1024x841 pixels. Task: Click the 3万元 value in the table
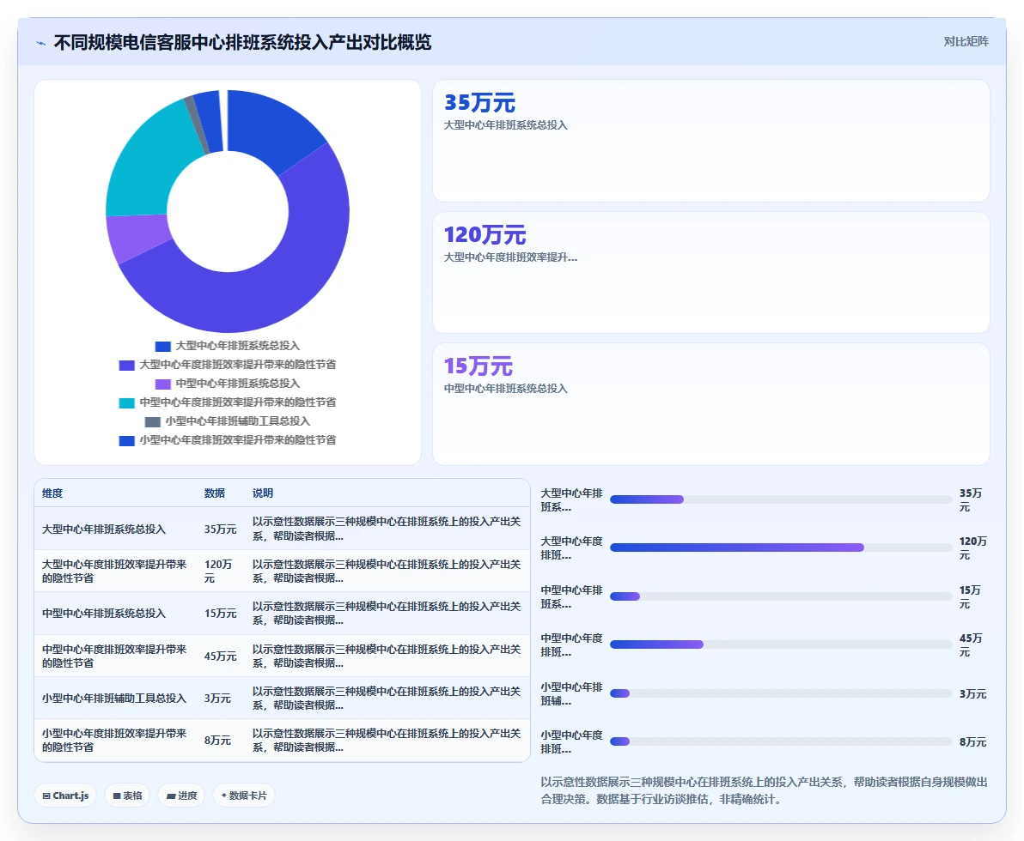click(217, 698)
